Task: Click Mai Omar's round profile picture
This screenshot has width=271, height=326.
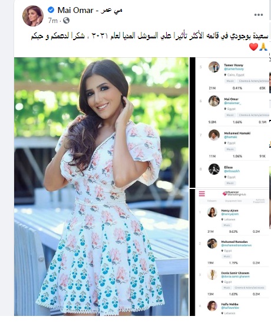Action: click(x=33, y=16)
